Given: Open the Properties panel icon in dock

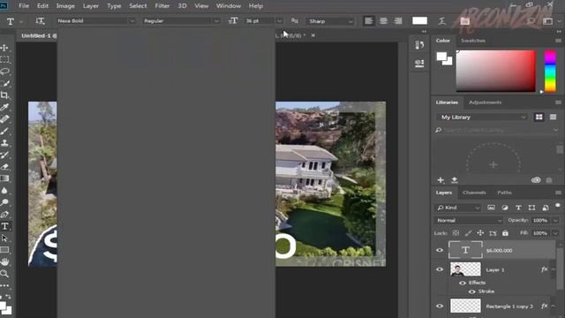Looking at the screenshot, I should pyautogui.click(x=419, y=64).
